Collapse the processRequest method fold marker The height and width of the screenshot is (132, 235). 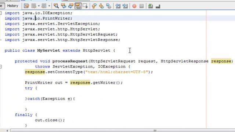(1, 67)
